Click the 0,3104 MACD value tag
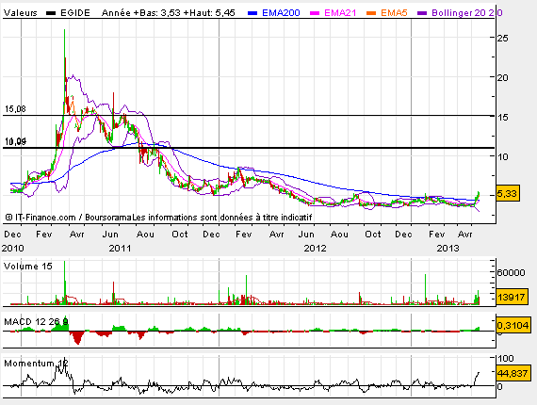Image resolution: width=537 pixels, height=405 pixels. coord(513,325)
